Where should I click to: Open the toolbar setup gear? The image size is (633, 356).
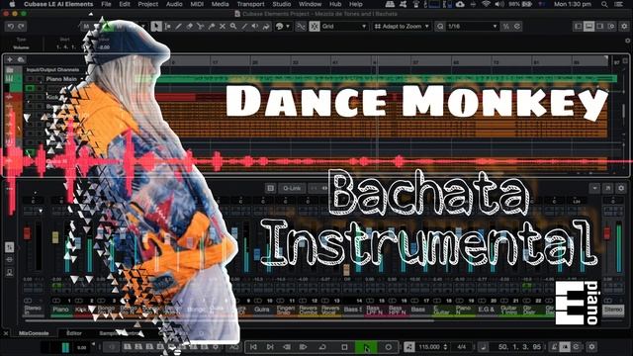pos(624,27)
